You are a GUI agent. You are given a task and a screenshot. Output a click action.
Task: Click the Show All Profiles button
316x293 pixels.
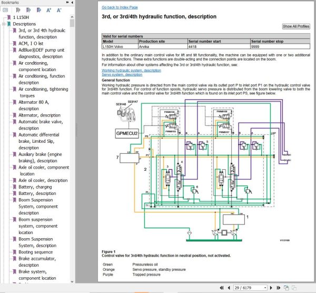(296, 26)
